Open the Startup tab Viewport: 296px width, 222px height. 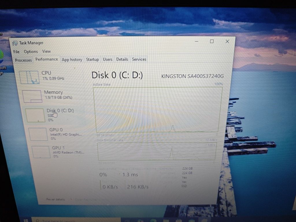point(92,60)
